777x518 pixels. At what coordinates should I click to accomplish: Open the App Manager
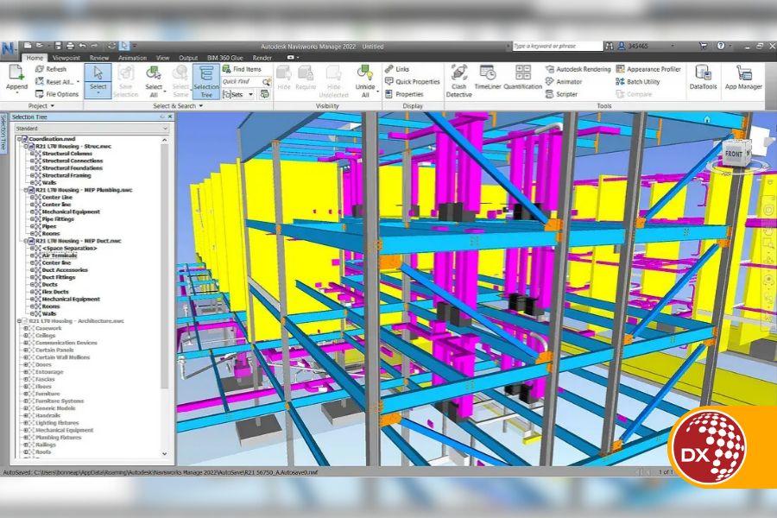click(742, 79)
